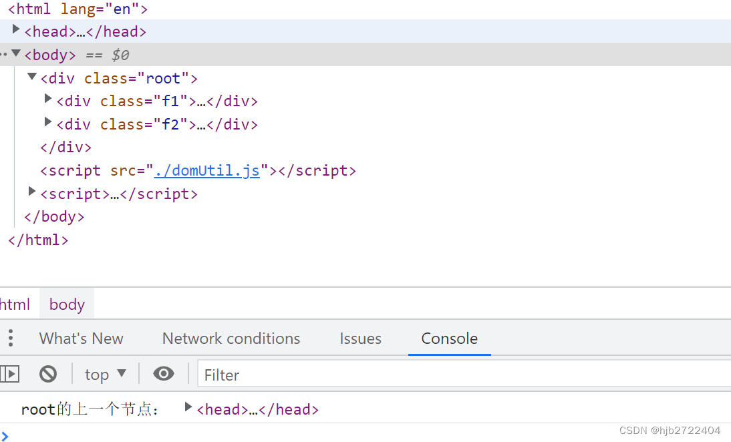Viewport: 731px width, 442px height.
Task: Expand the logged head element in console
Action: (x=188, y=407)
